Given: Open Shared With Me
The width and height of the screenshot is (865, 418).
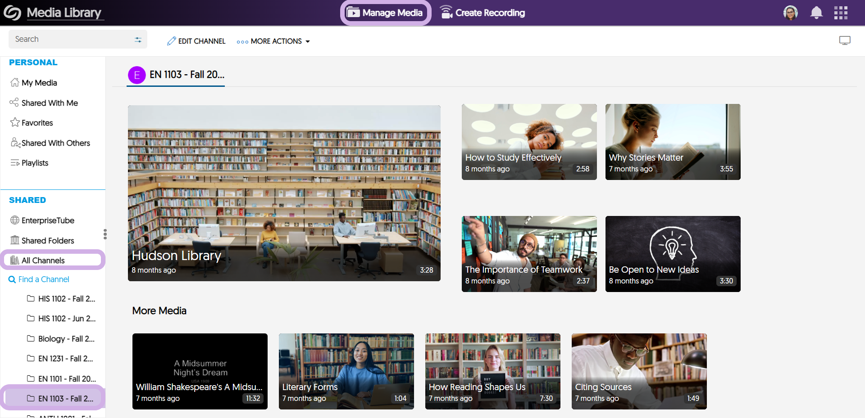Looking at the screenshot, I should 44,103.
